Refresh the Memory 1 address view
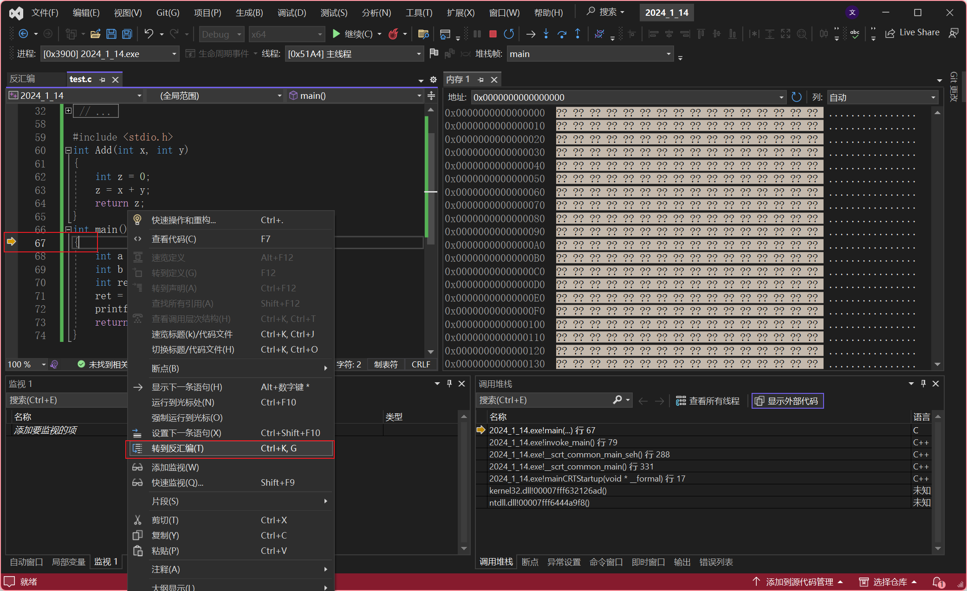Viewport: 967px width, 591px height. click(x=796, y=97)
